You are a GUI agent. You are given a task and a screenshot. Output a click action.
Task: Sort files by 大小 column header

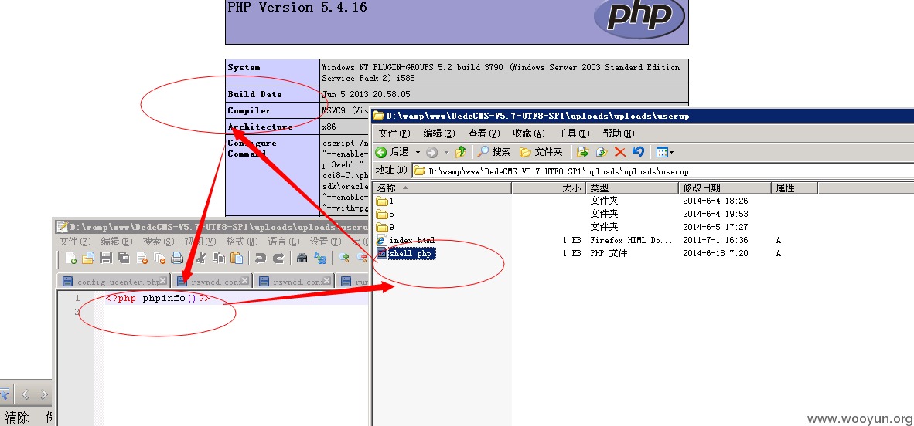click(548, 188)
